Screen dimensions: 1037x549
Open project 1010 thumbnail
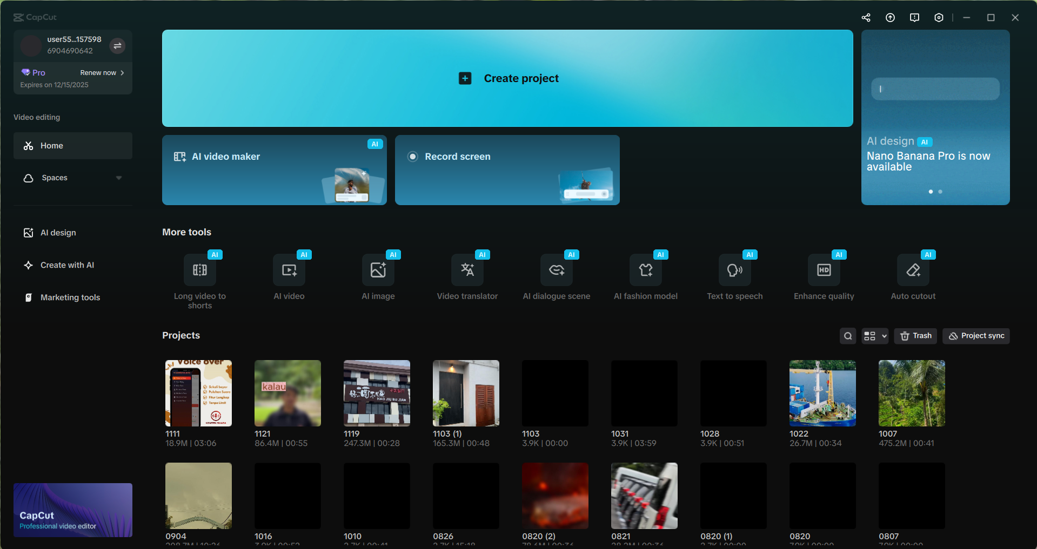pyautogui.click(x=377, y=496)
